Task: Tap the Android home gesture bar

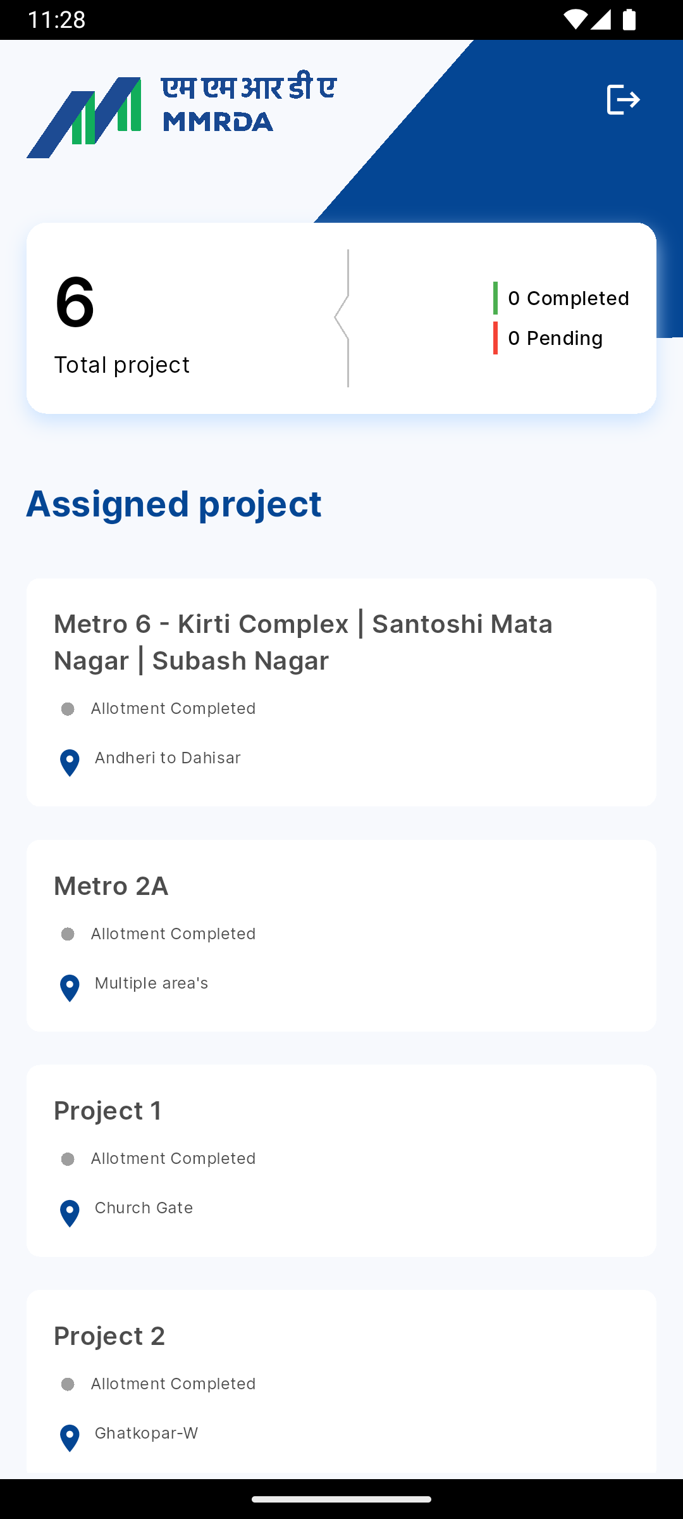Action: 341,1499
